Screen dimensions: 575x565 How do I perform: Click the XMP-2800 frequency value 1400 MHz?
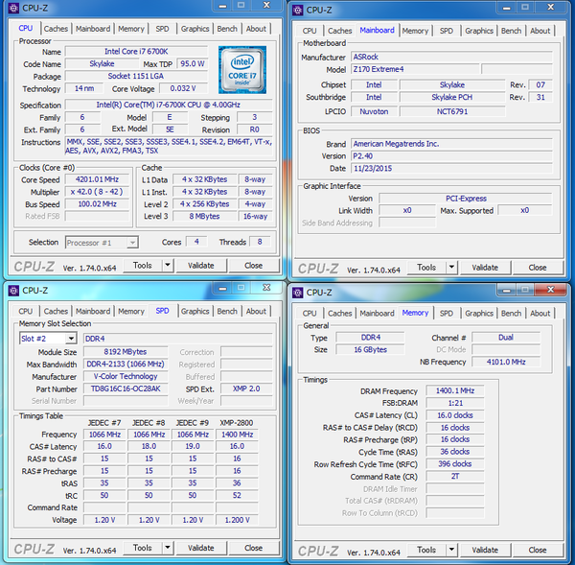(x=237, y=435)
